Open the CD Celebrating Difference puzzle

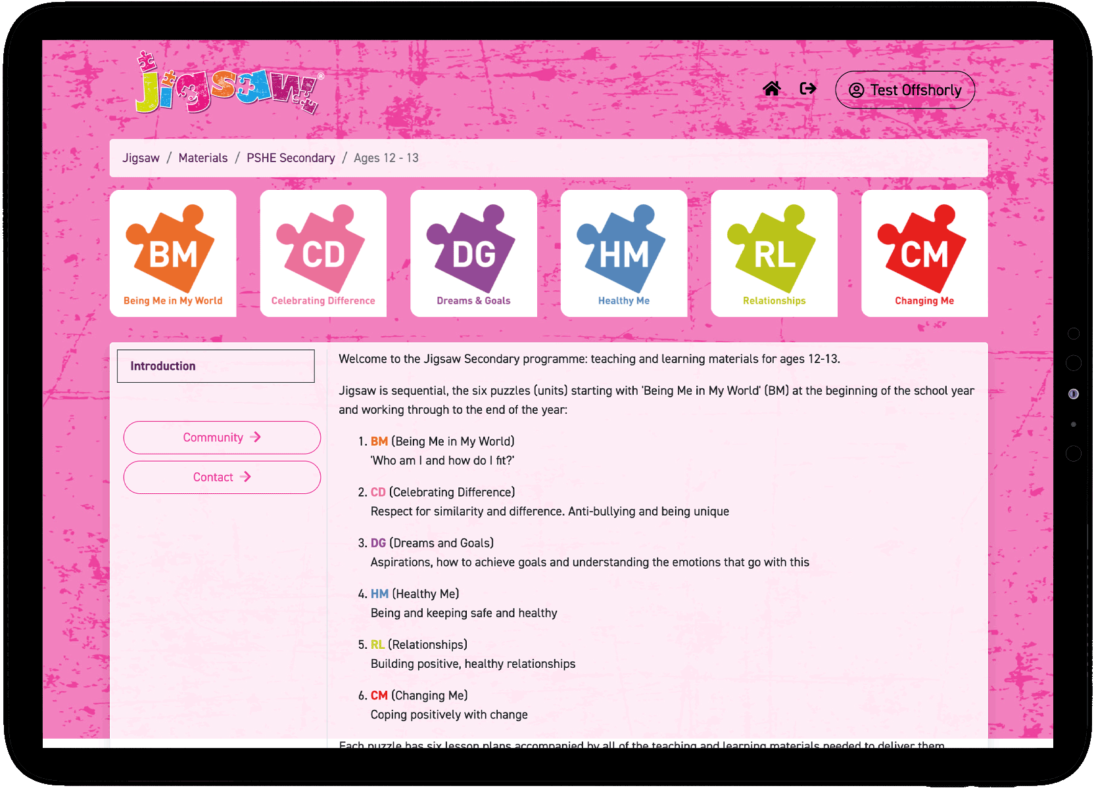(x=323, y=253)
